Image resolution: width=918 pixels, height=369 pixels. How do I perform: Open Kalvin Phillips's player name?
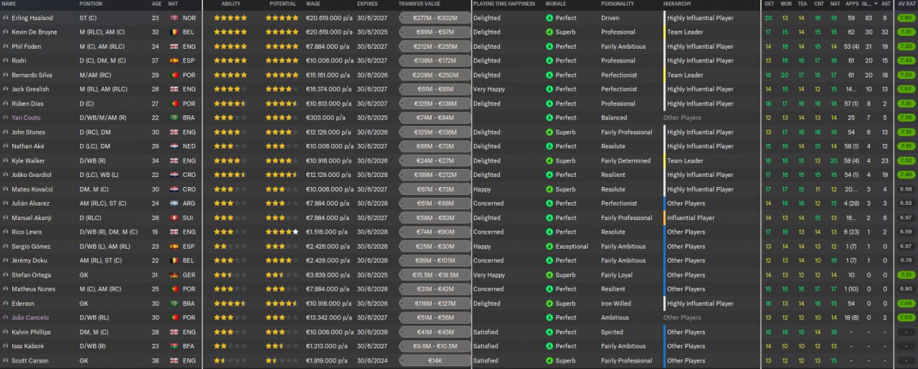click(31, 332)
